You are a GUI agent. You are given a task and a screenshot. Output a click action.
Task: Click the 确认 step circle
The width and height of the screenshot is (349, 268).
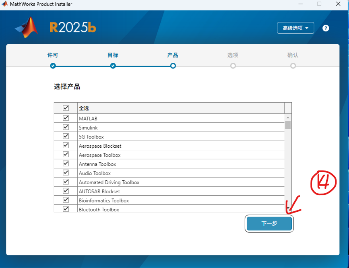tap(293, 66)
